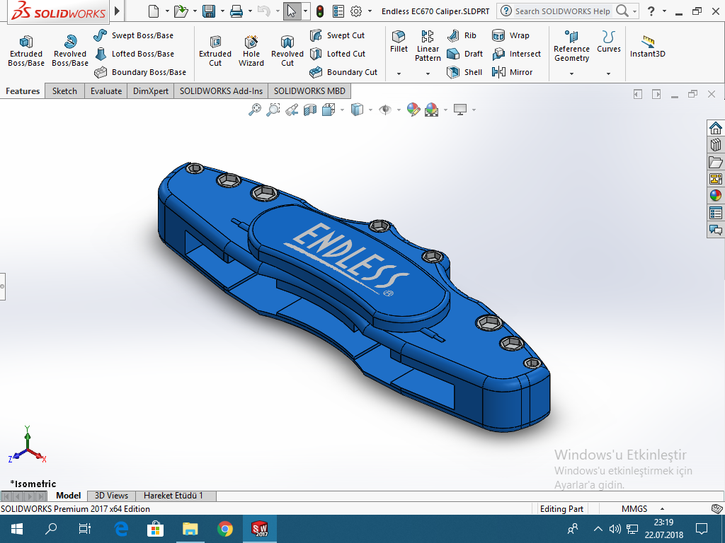Click the New document icon
The width and height of the screenshot is (725, 543).
click(x=154, y=11)
